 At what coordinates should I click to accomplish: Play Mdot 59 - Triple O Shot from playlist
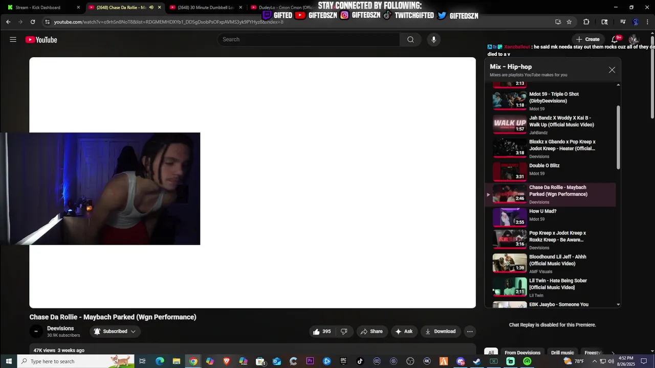click(551, 101)
